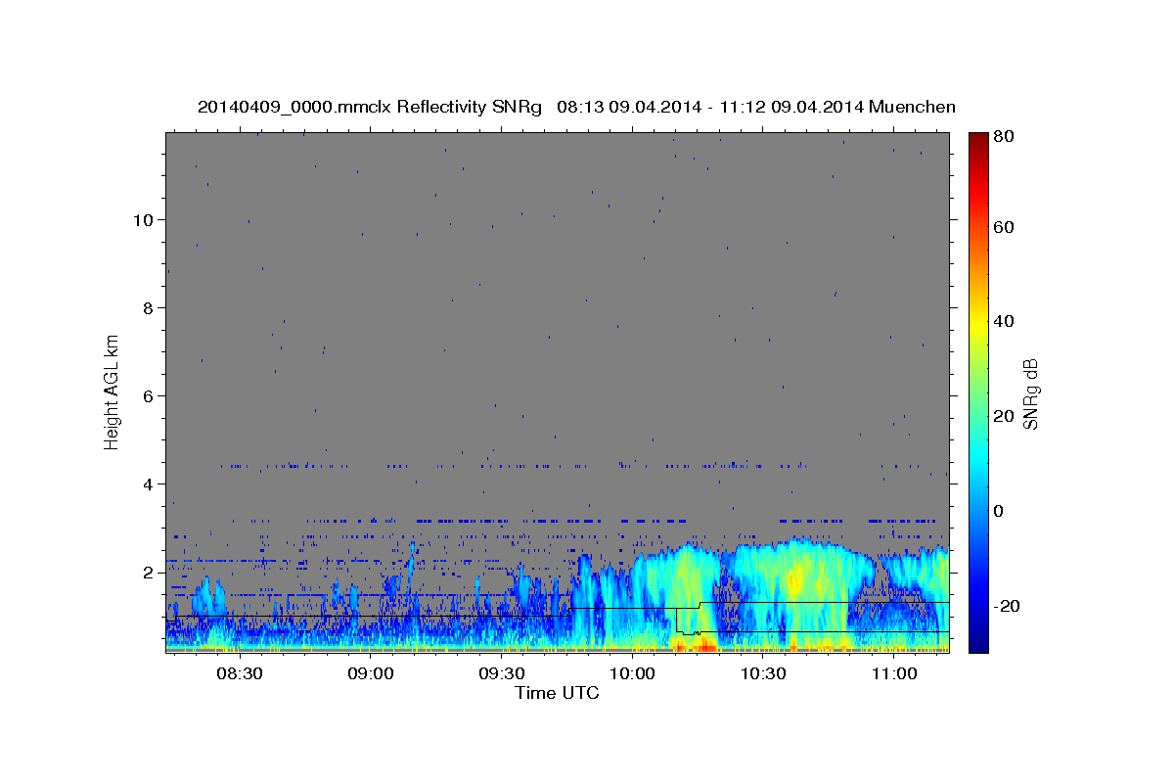Click the plot title beginning '20140409_0000.mmclx Reflectivity'

576,107
